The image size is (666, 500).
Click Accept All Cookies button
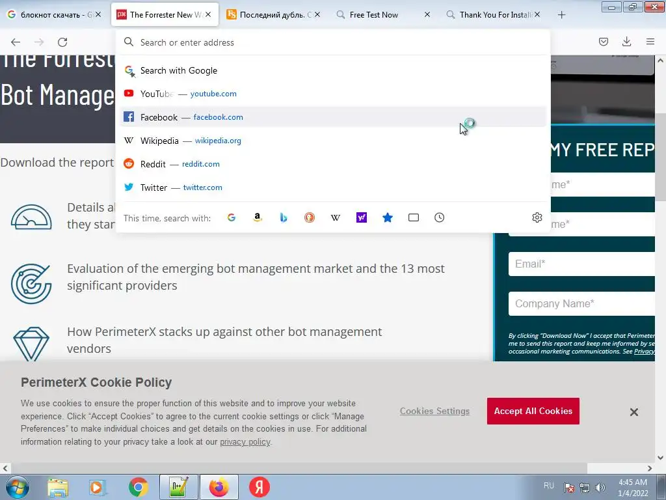click(533, 411)
